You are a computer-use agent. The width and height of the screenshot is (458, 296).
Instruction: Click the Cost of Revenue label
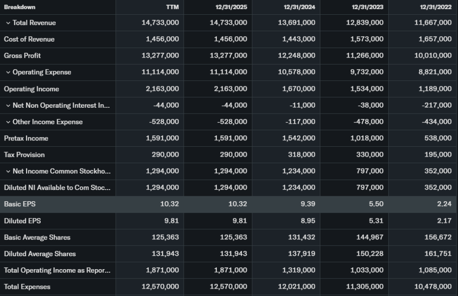click(x=29, y=39)
